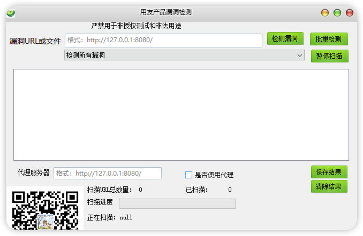
Task: Click the 已扫描 count label
Action: pyautogui.click(x=197, y=190)
